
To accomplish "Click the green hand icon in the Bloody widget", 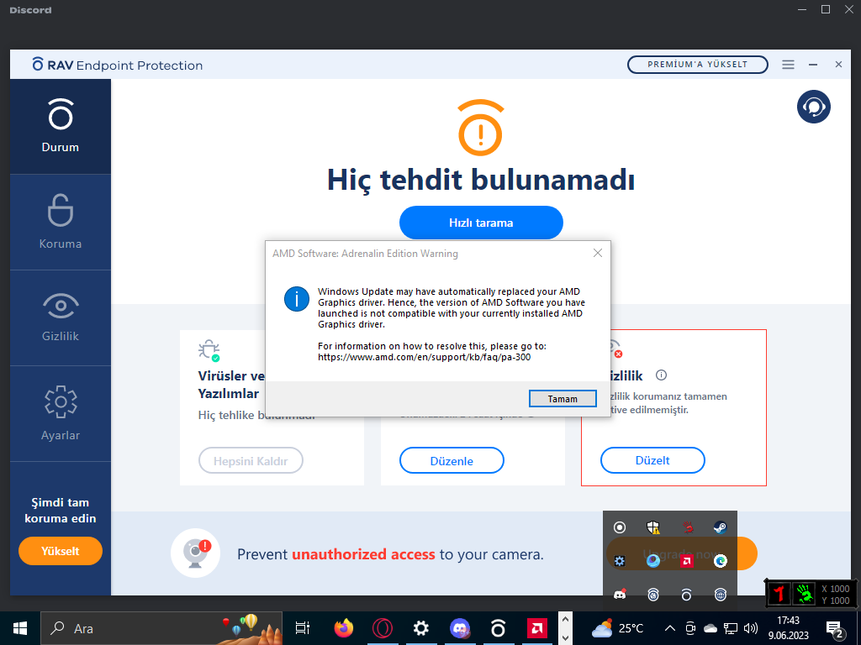I will [806, 594].
